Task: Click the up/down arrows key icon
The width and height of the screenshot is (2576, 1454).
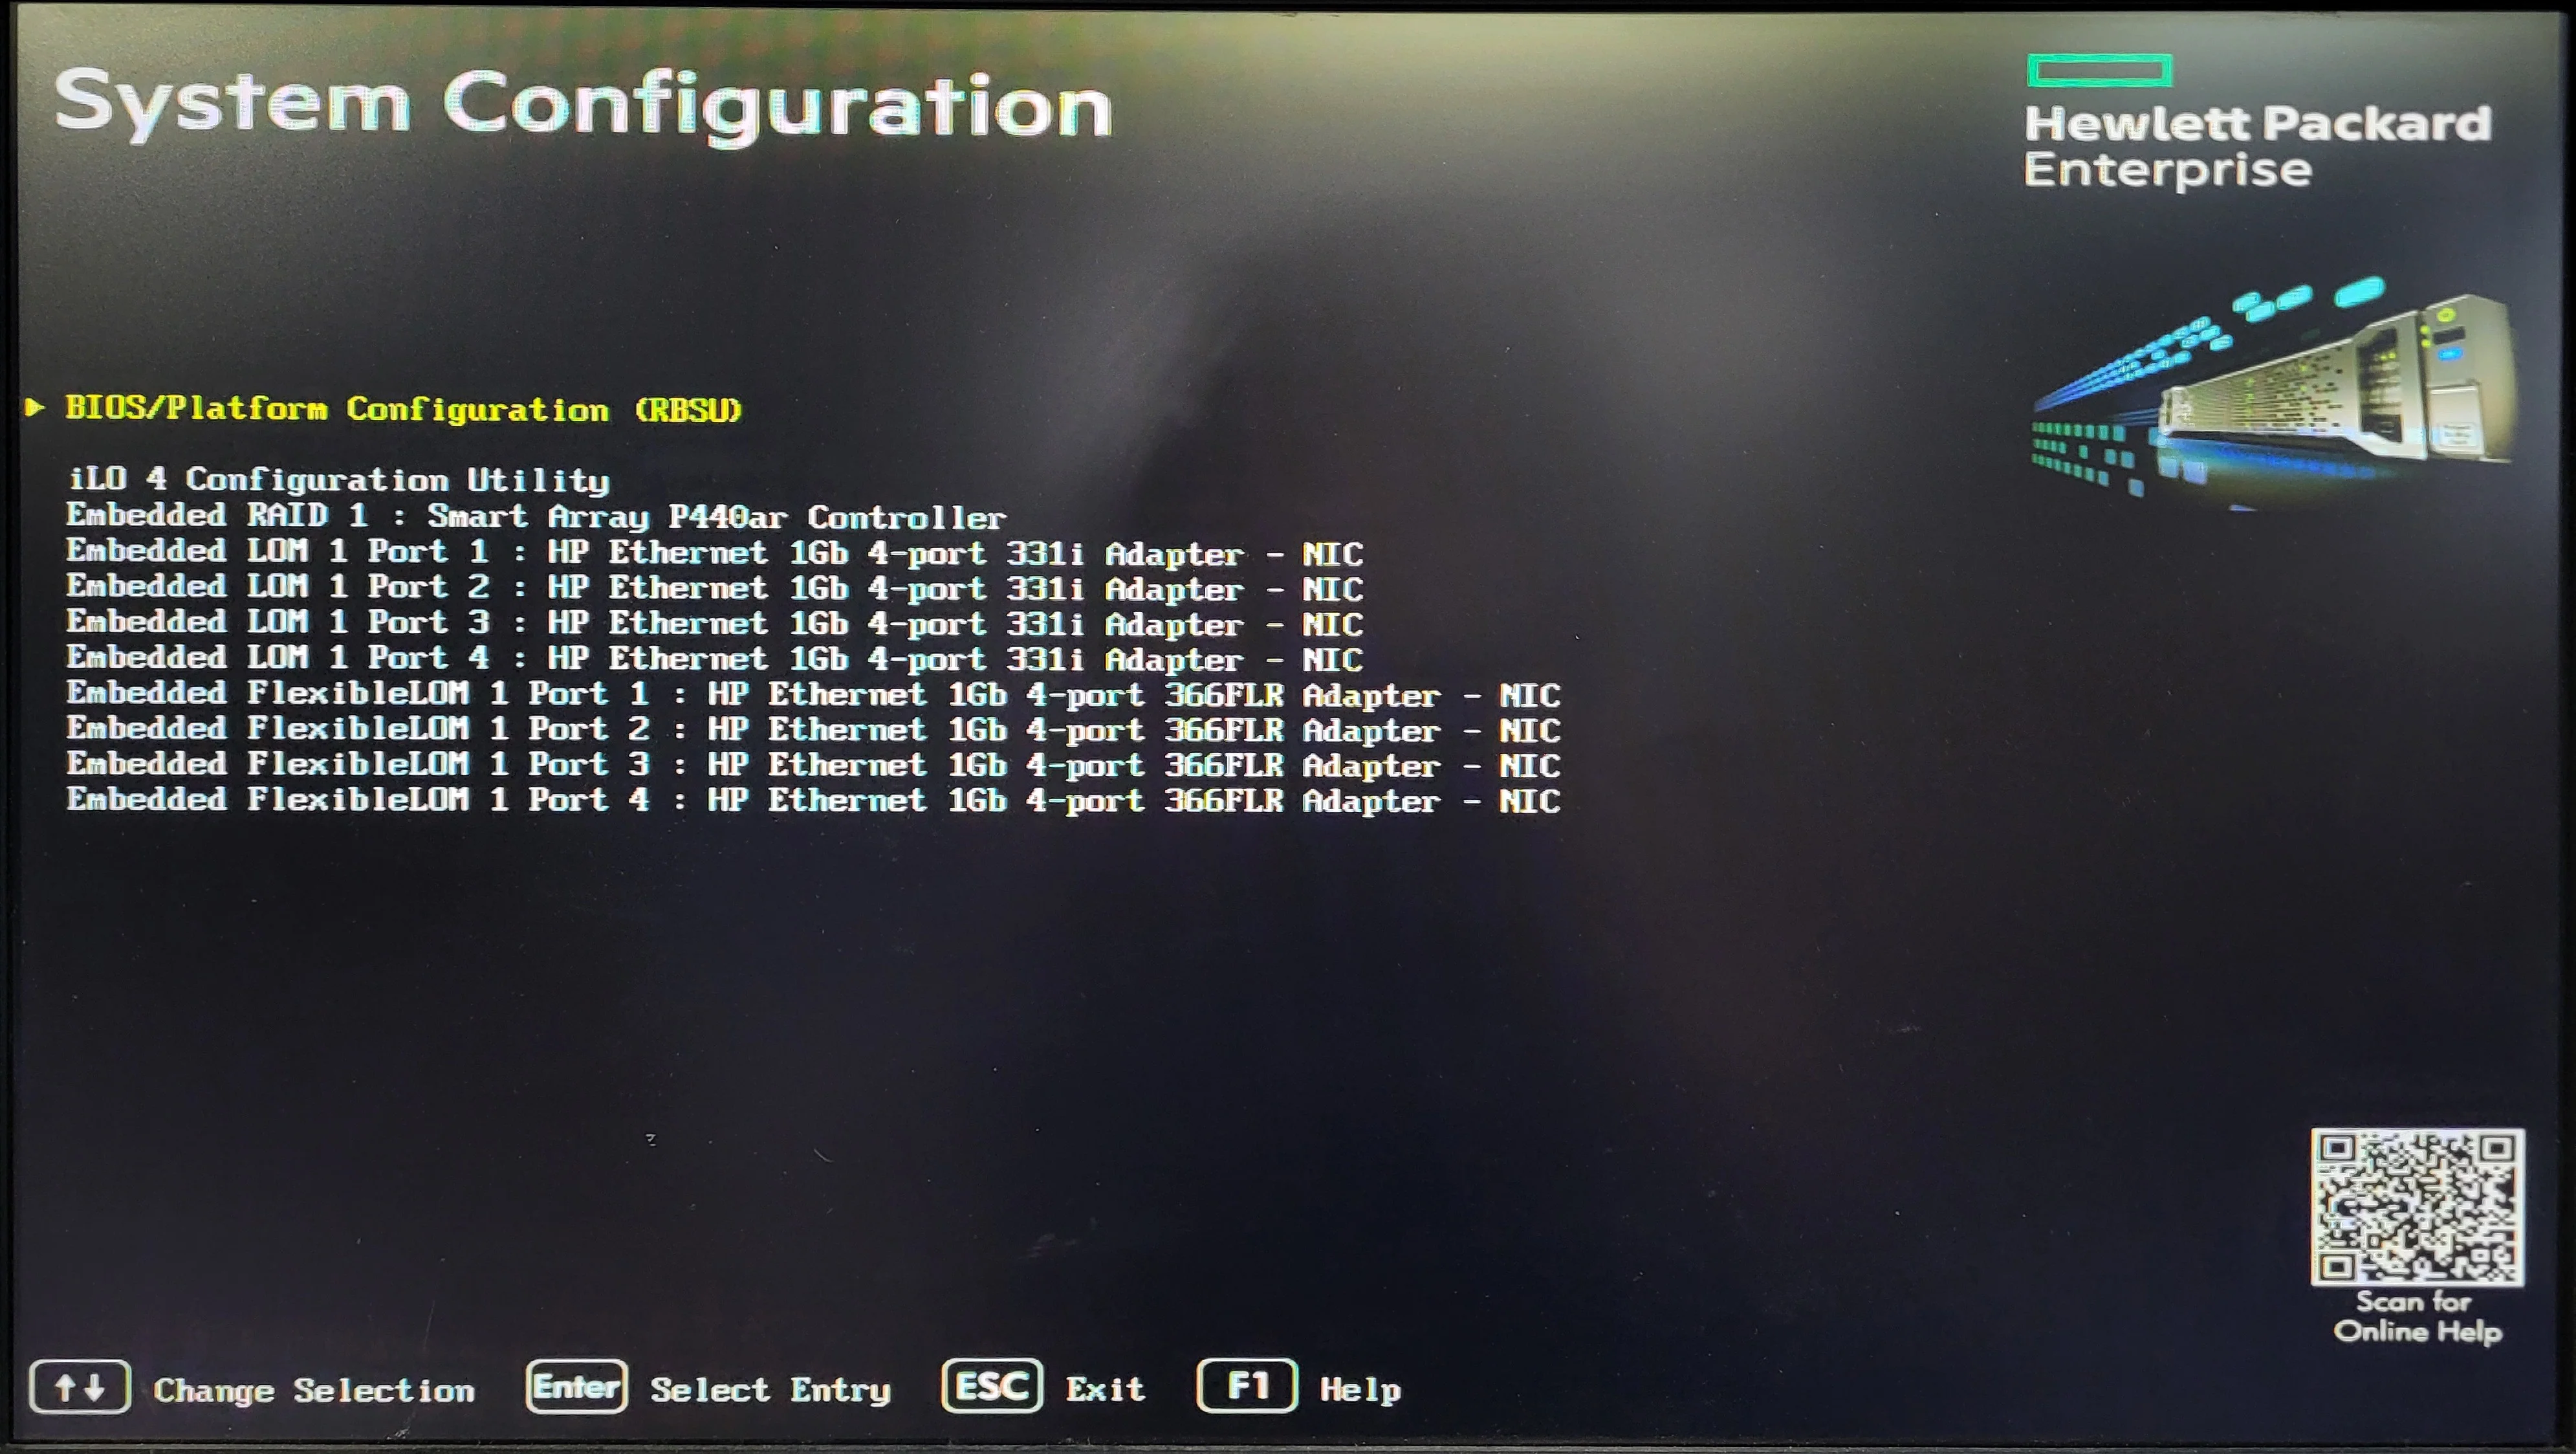Action: pos(80,1387)
